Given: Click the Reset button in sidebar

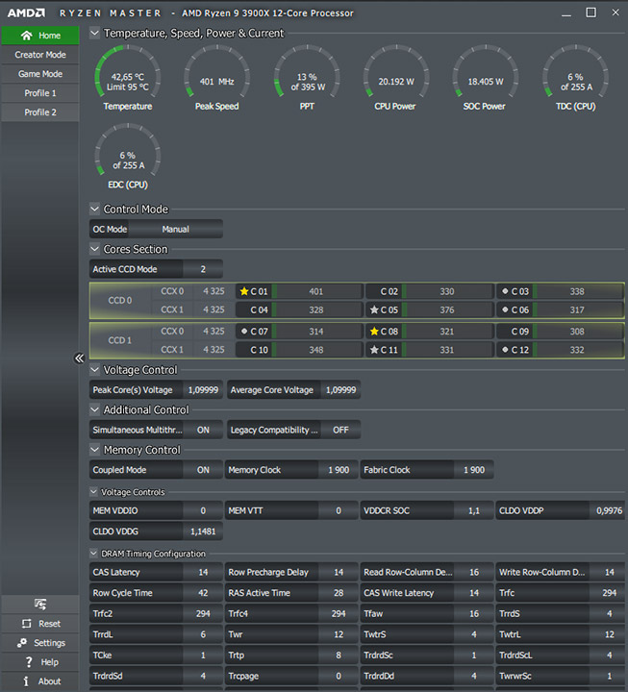Looking at the screenshot, I should point(40,624).
